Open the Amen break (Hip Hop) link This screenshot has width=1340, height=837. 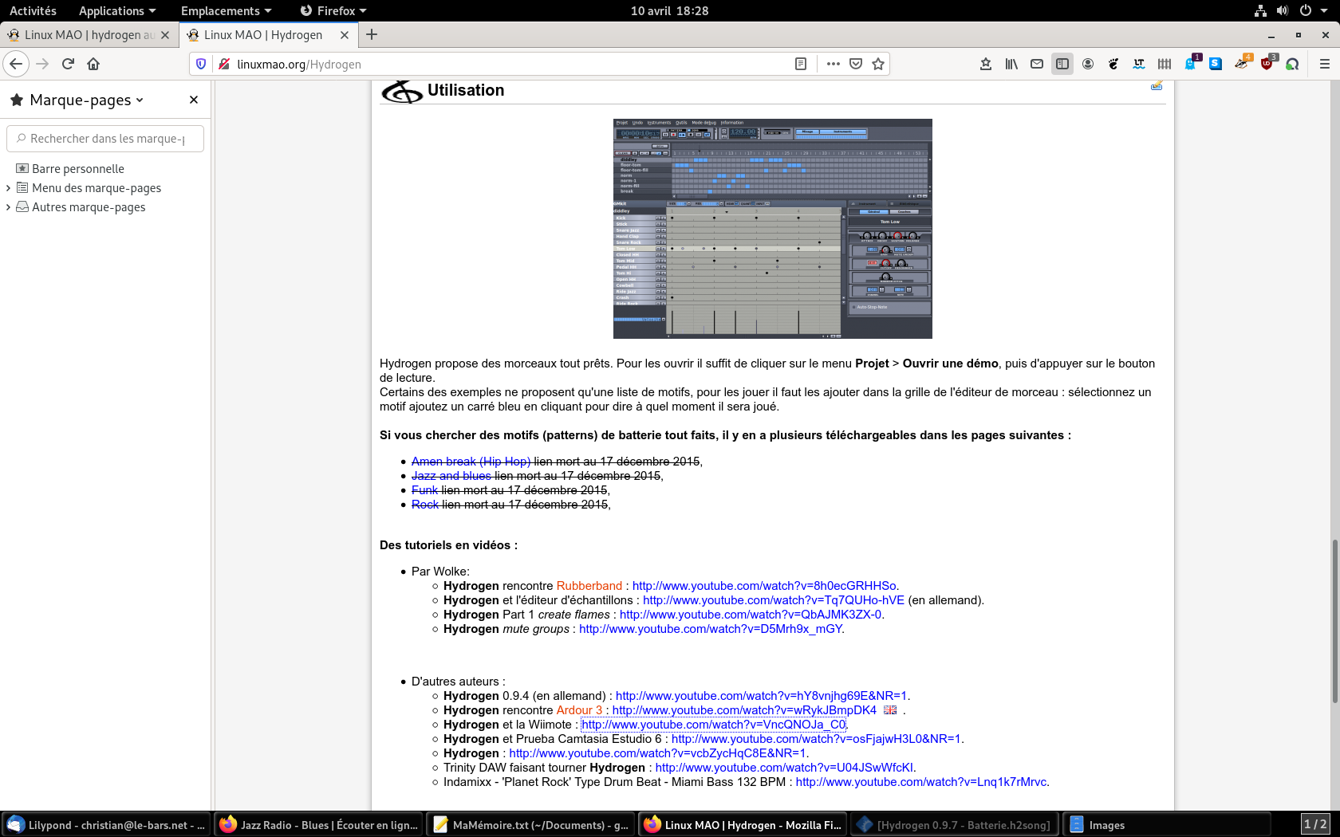tap(471, 462)
